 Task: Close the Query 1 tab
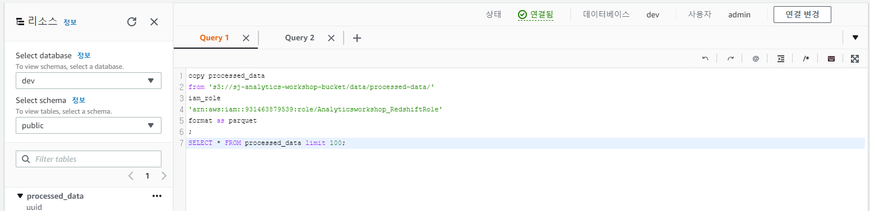pyautogui.click(x=246, y=38)
